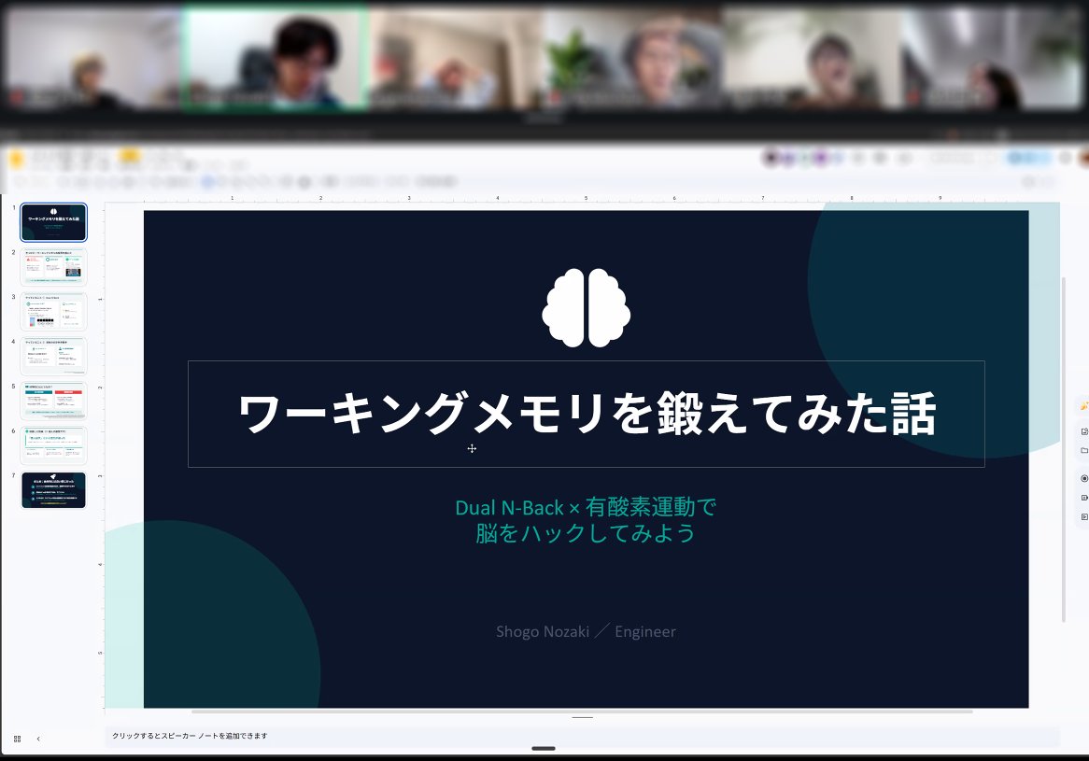This screenshot has width=1089, height=761.
Task: Click the Gemini spark icon at the right edge
Action: tap(1083, 405)
